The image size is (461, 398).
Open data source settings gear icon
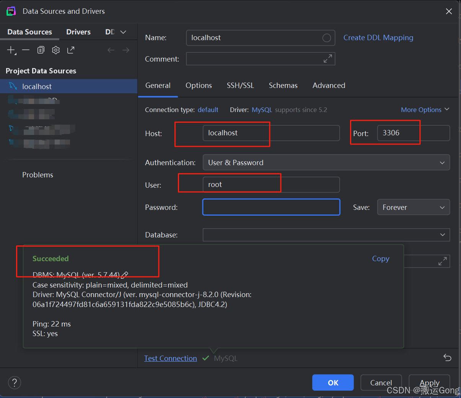[56, 50]
